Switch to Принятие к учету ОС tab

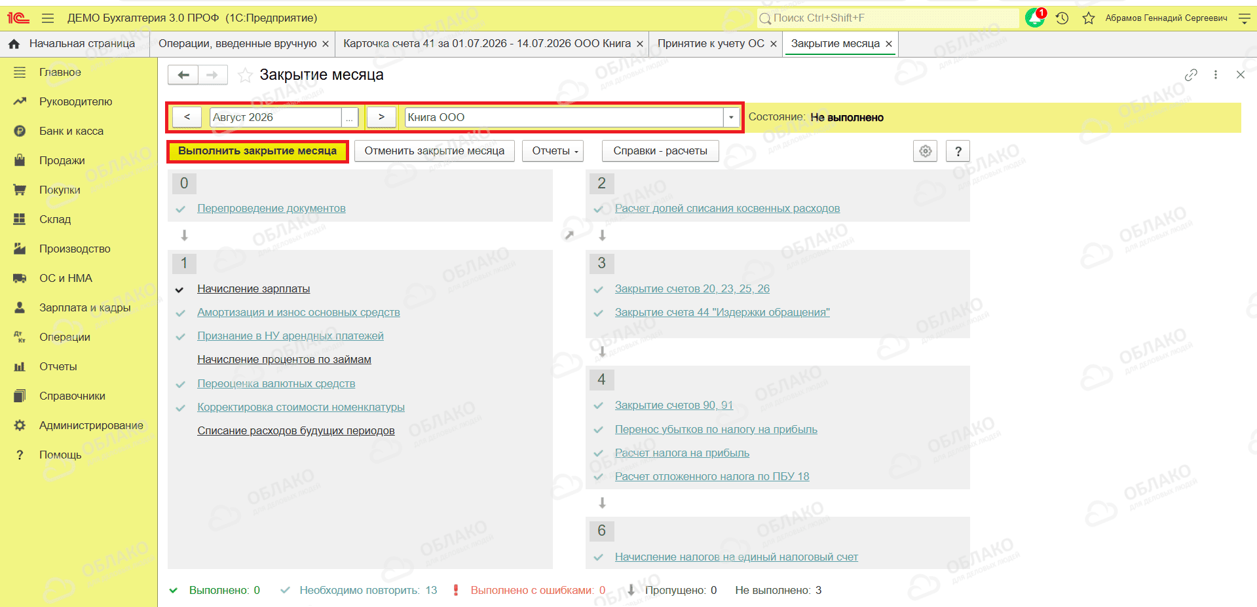[711, 44]
